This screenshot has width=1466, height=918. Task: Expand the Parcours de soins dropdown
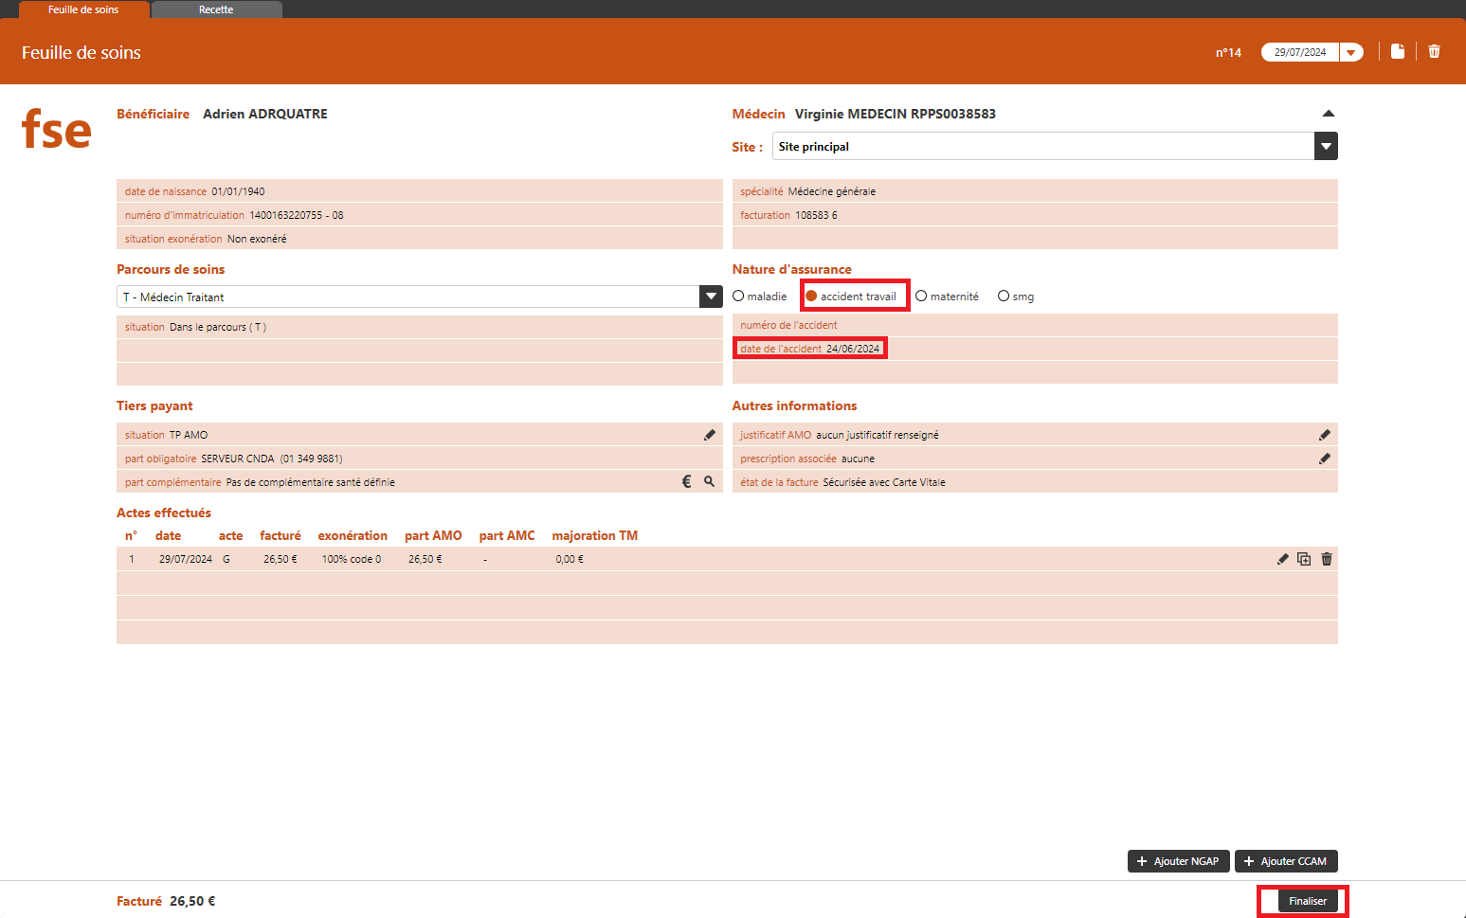point(711,297)
